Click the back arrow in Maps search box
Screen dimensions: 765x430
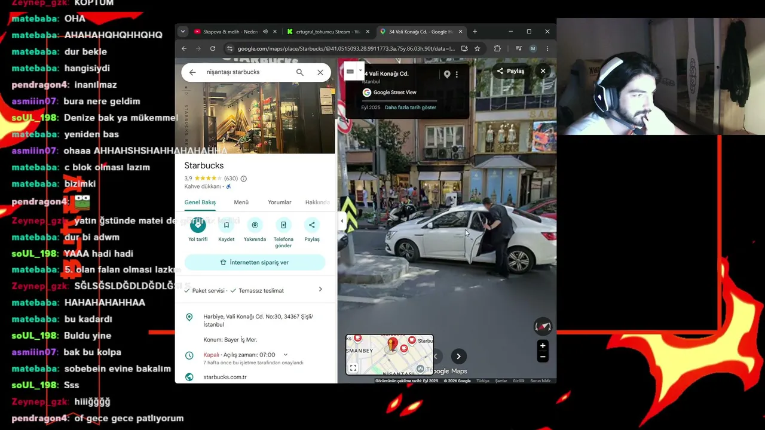coord(192,72)
